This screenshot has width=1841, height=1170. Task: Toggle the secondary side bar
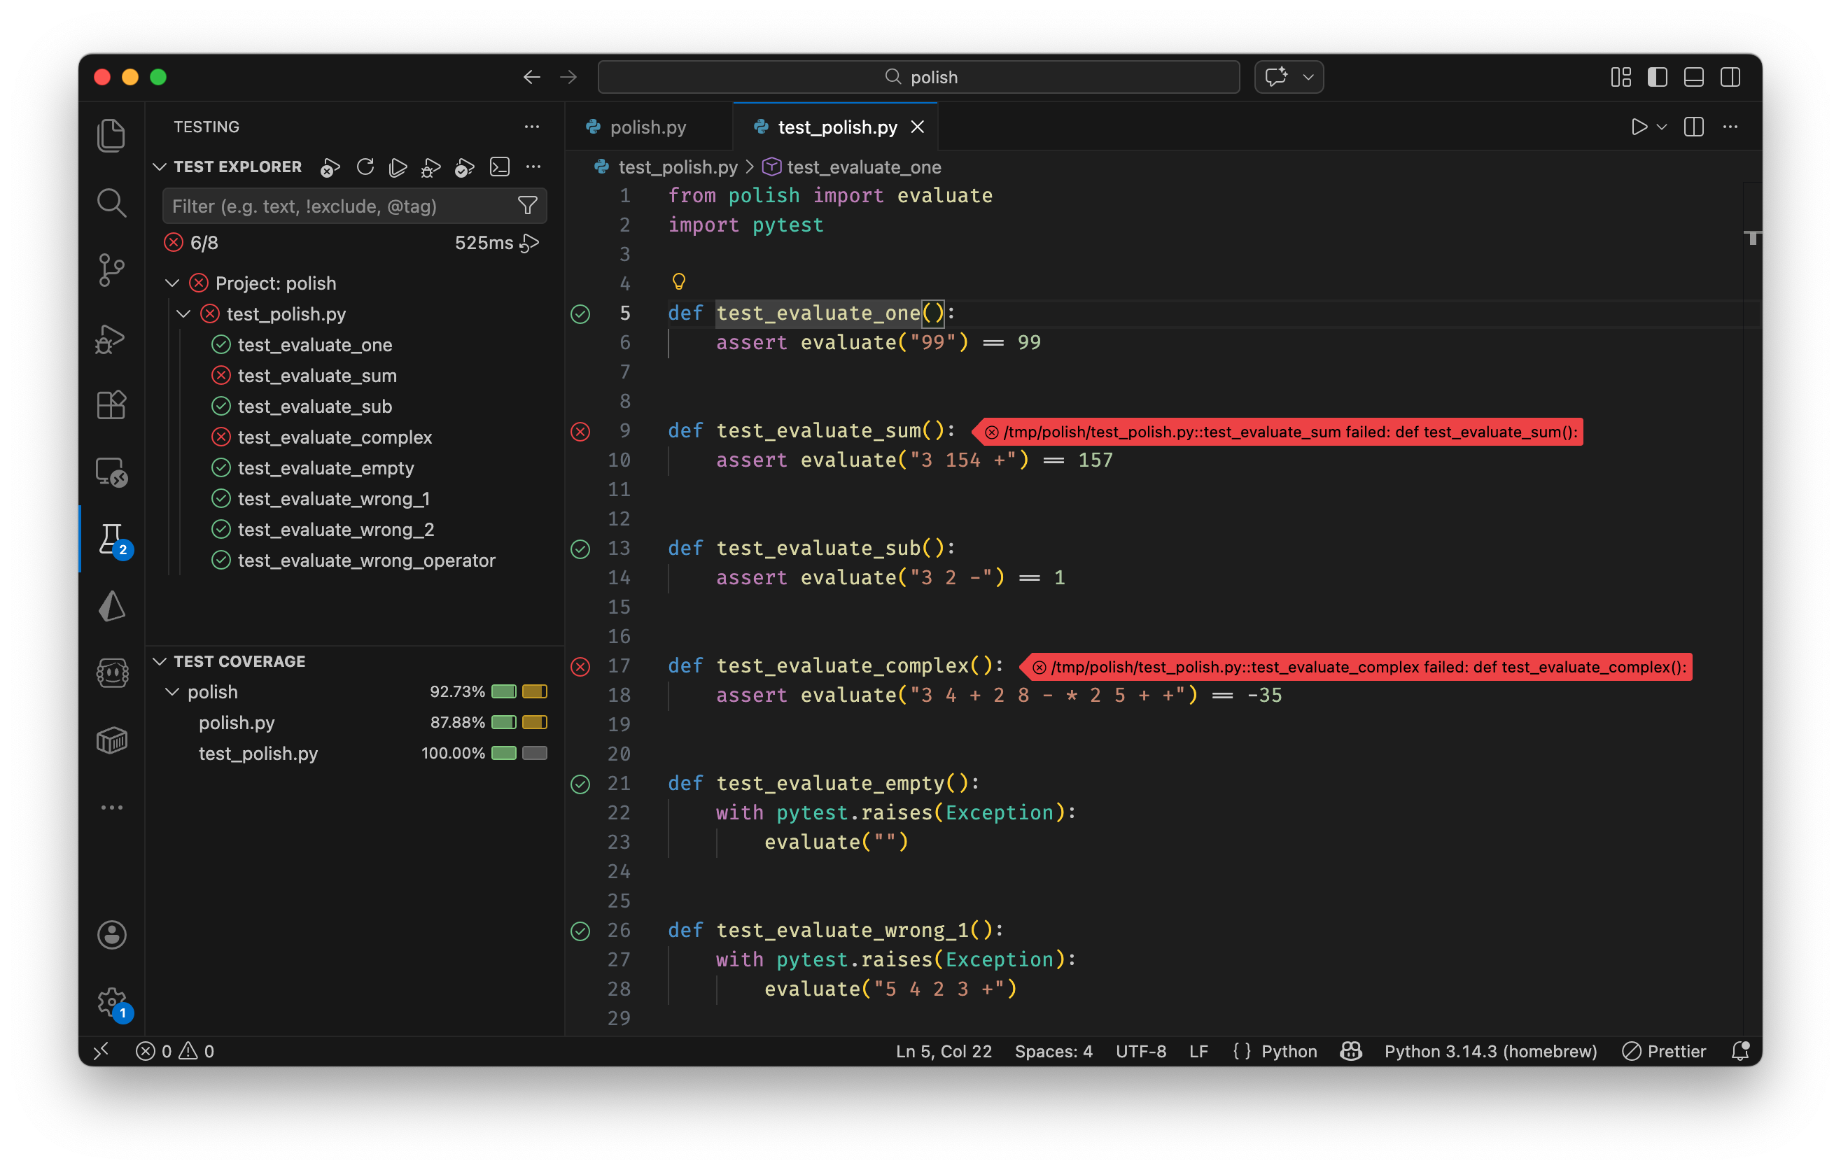pos(1730,77)
